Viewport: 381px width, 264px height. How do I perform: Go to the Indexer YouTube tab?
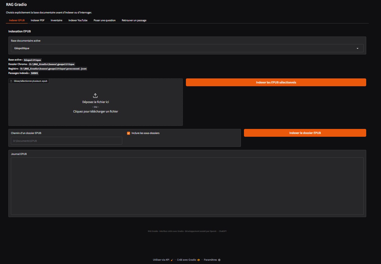[x=78, y=20]
